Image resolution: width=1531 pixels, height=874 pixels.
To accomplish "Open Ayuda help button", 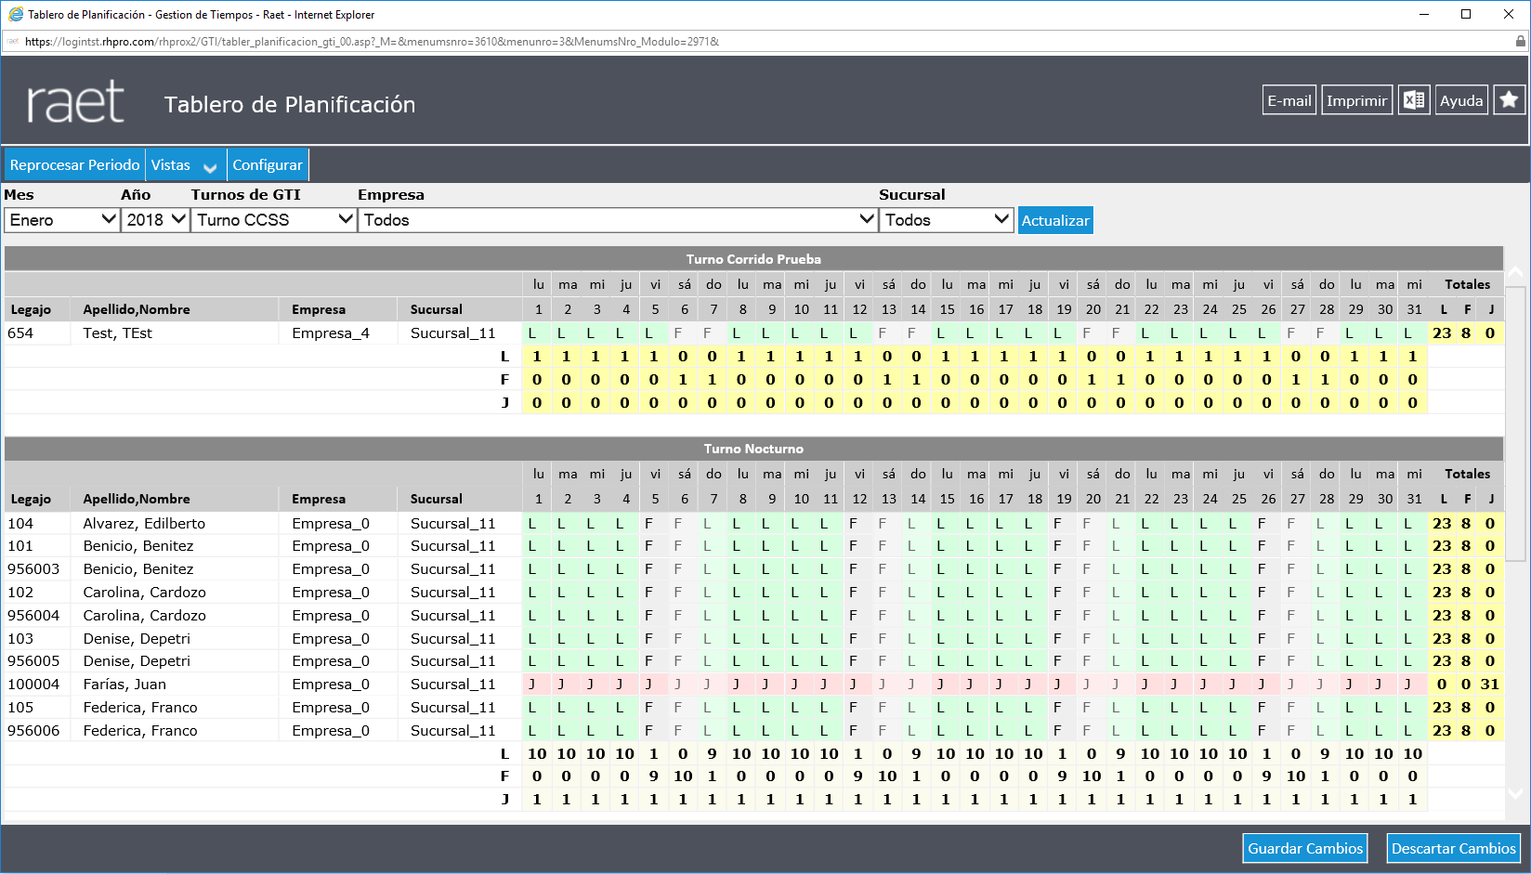I will click(1461, 100).
